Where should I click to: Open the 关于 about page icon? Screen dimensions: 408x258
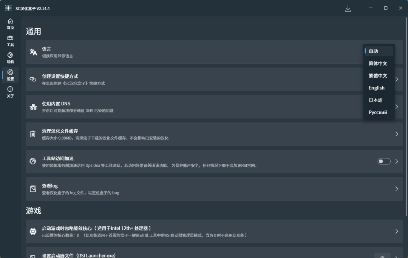(x=10, y=92)
